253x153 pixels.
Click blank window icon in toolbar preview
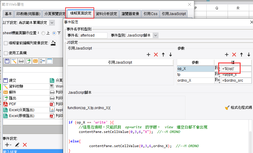click(50, 61)
